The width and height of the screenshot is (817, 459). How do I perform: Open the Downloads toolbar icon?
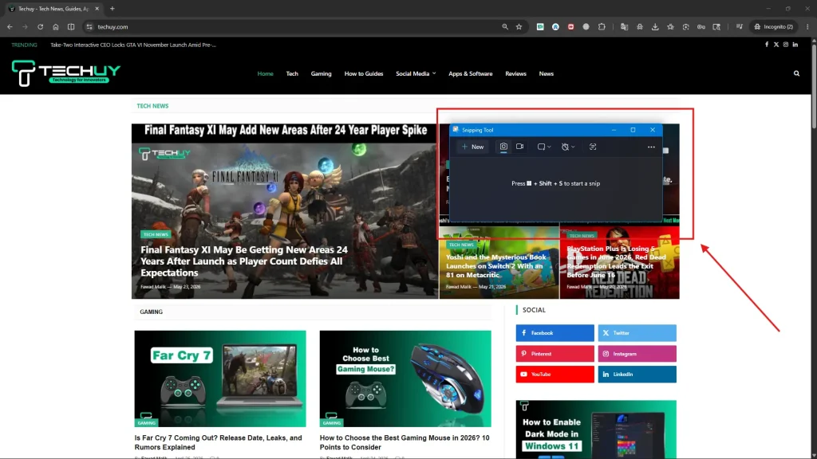[x=655, y=26]
